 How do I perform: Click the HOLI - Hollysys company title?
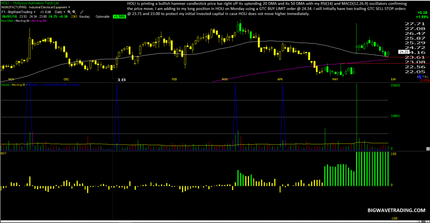30,3
